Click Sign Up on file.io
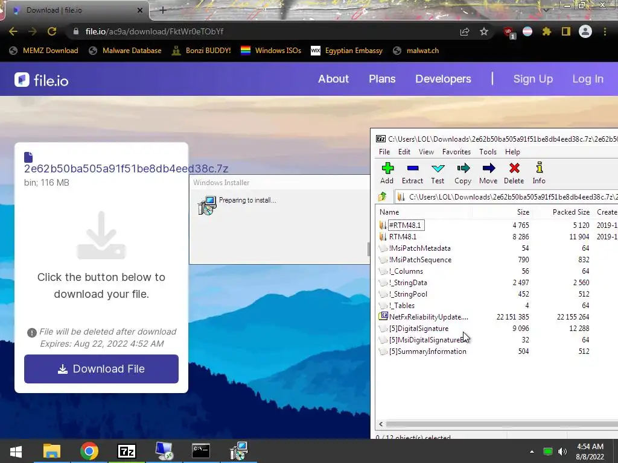This screenshot has height=463, width=618. (533, 79)
